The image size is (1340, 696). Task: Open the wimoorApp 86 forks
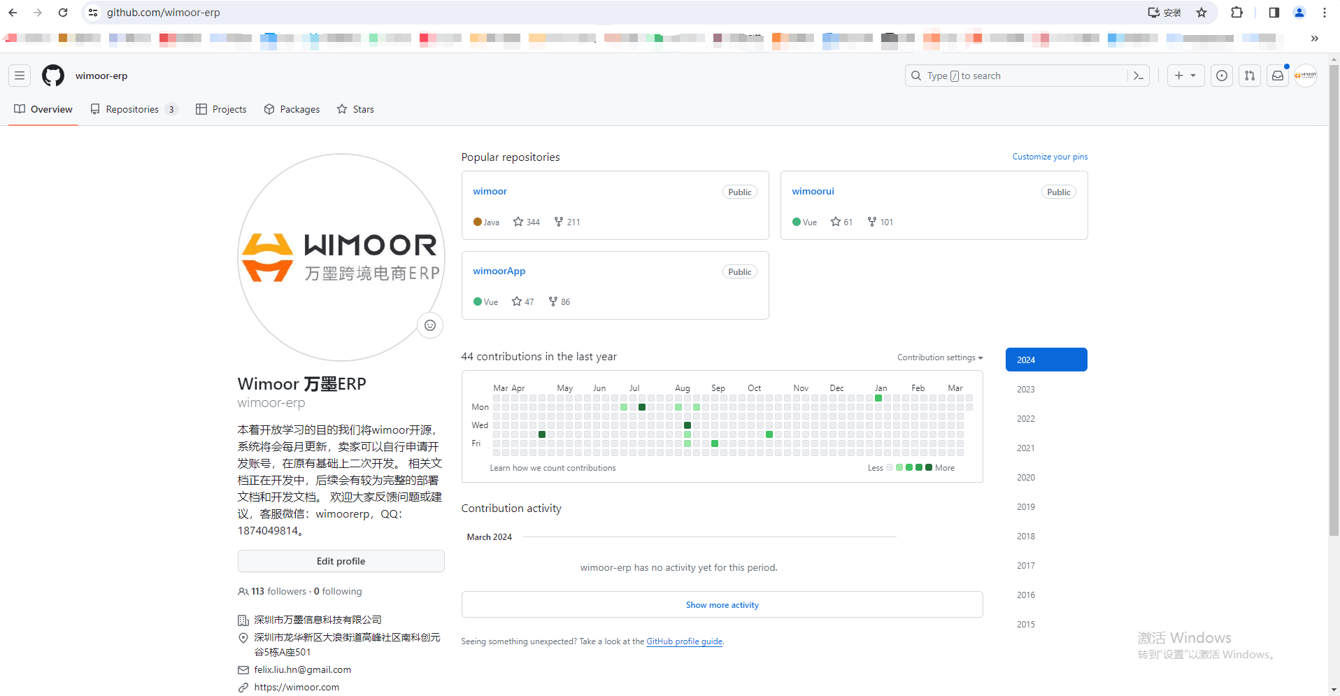559,301
